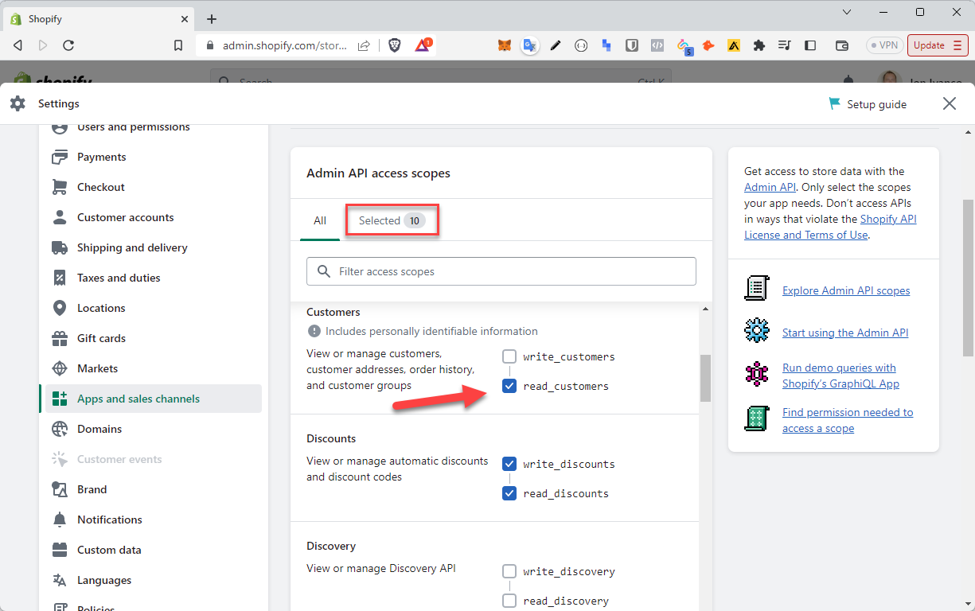975x611 pixels.
Task: Click the Taxes and duties icon
Action: (60, 278)
